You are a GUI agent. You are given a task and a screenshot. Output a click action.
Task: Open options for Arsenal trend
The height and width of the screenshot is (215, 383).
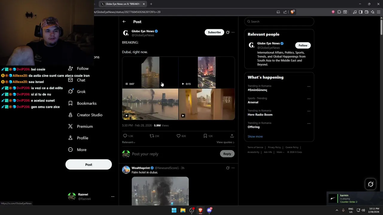309,99
